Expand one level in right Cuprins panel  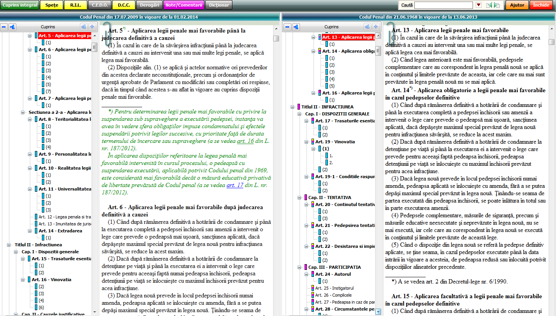click(x=367, y=27)
